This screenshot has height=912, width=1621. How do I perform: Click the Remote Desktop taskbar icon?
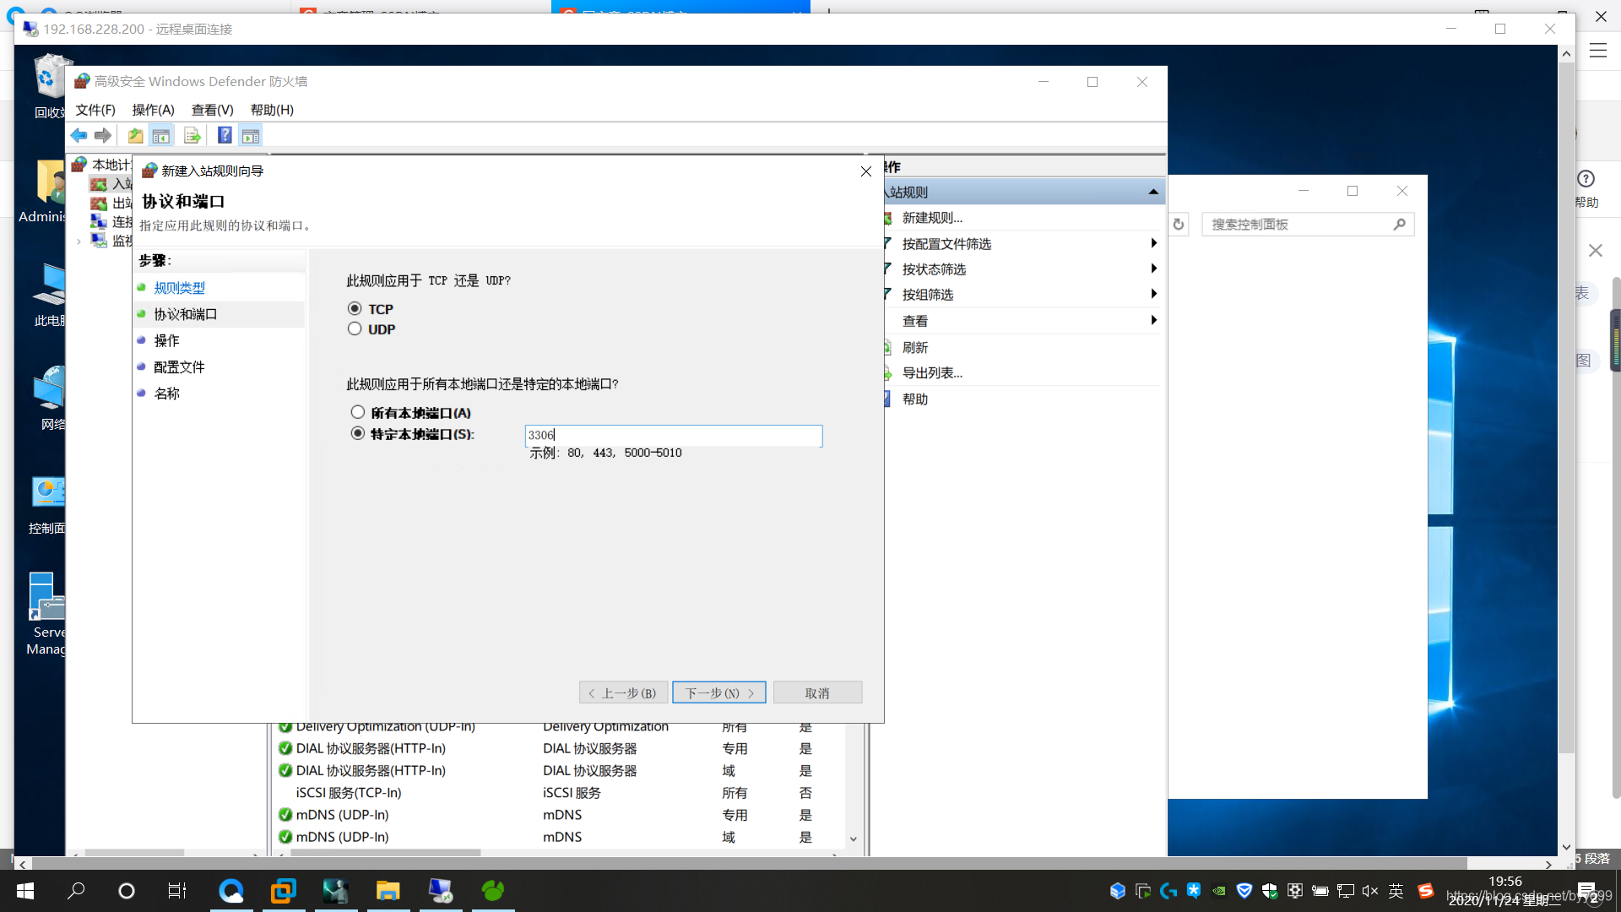(x=440, y=891)
